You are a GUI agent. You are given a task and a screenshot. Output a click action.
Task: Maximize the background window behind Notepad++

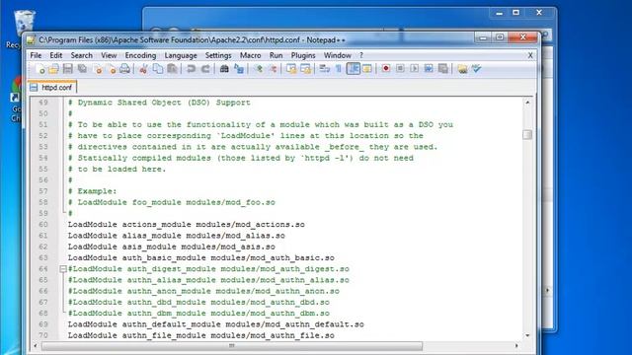515,13
